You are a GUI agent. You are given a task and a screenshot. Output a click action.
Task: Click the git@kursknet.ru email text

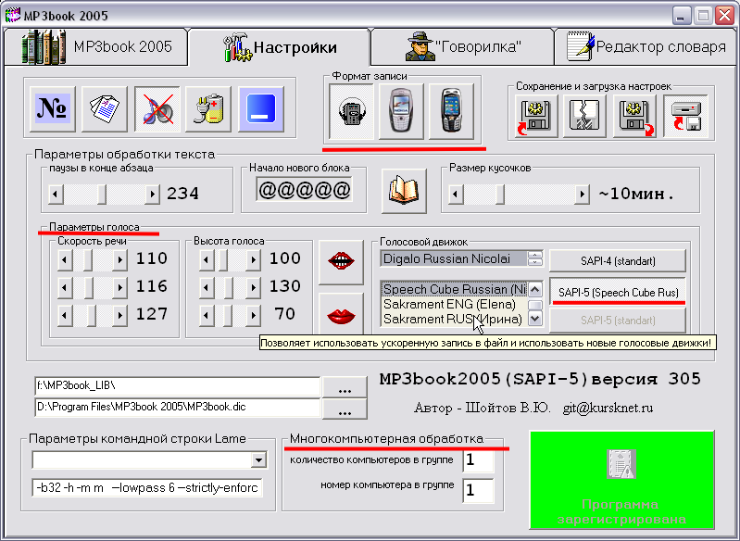[608, 409]
